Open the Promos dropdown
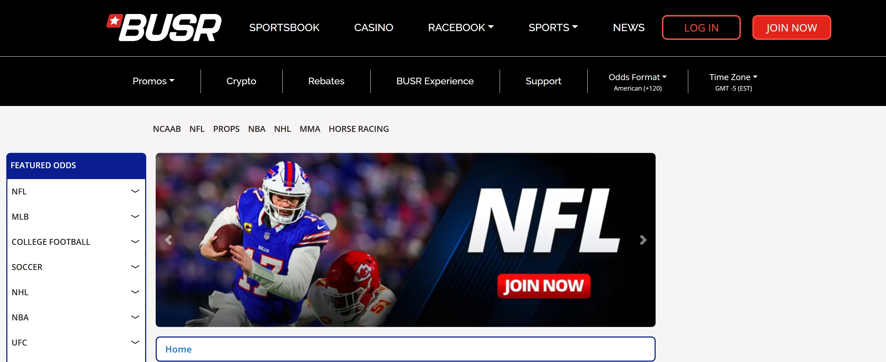This screenshot has height=362, width=886. click(x=153, y=81)
